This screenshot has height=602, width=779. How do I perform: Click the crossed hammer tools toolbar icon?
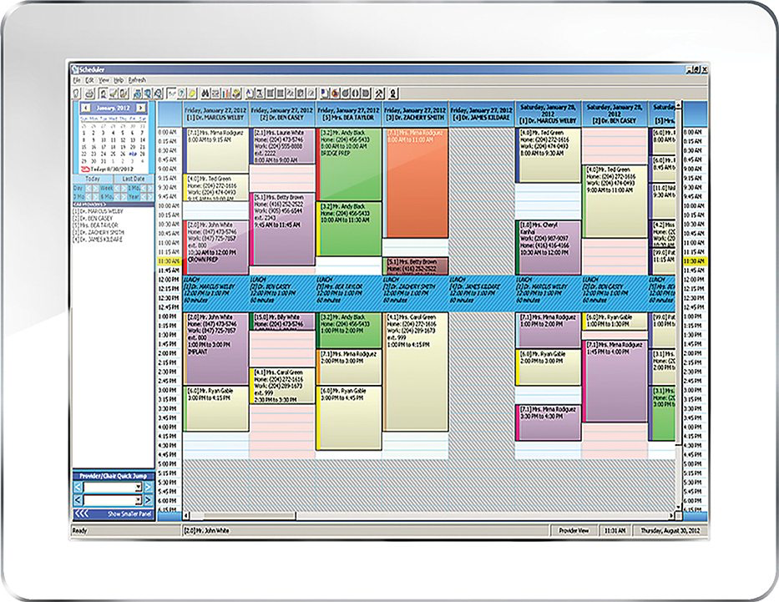click(379, 93)
